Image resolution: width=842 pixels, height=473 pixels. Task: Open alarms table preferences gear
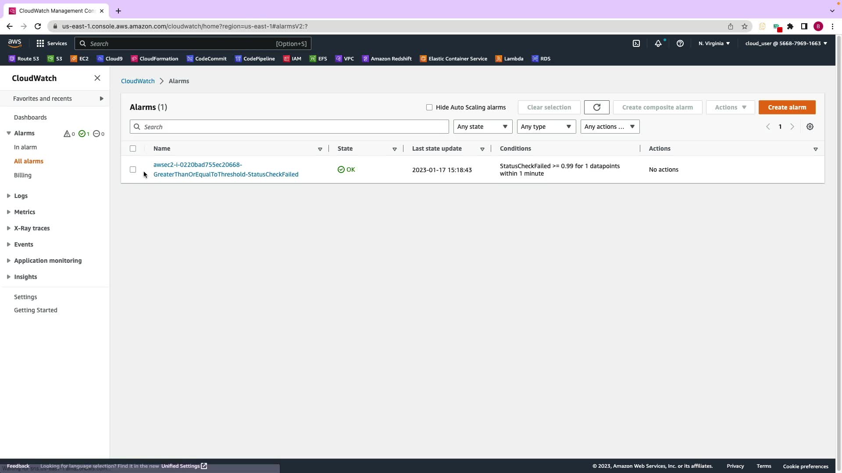[x=810, y=127]
